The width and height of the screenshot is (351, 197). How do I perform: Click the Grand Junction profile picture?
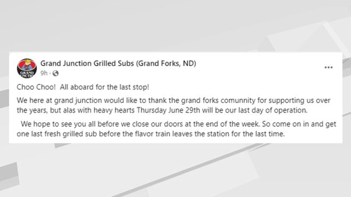(26, 68)
